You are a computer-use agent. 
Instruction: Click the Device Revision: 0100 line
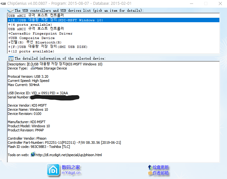coord(24,114)
